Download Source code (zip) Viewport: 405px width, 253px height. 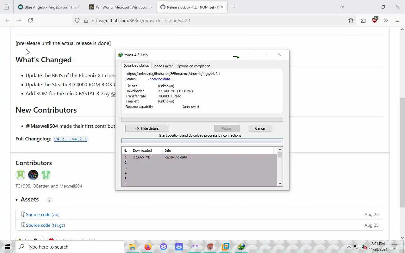(x=43, y=214)
